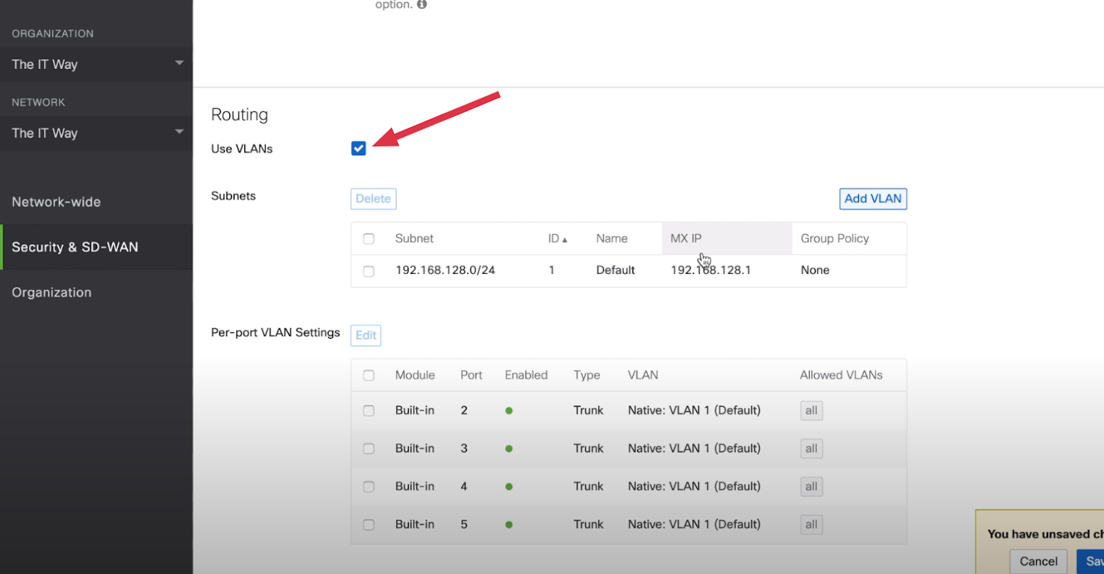
Task: Click green enabled dot for port 5
Action: click(509, 524)
